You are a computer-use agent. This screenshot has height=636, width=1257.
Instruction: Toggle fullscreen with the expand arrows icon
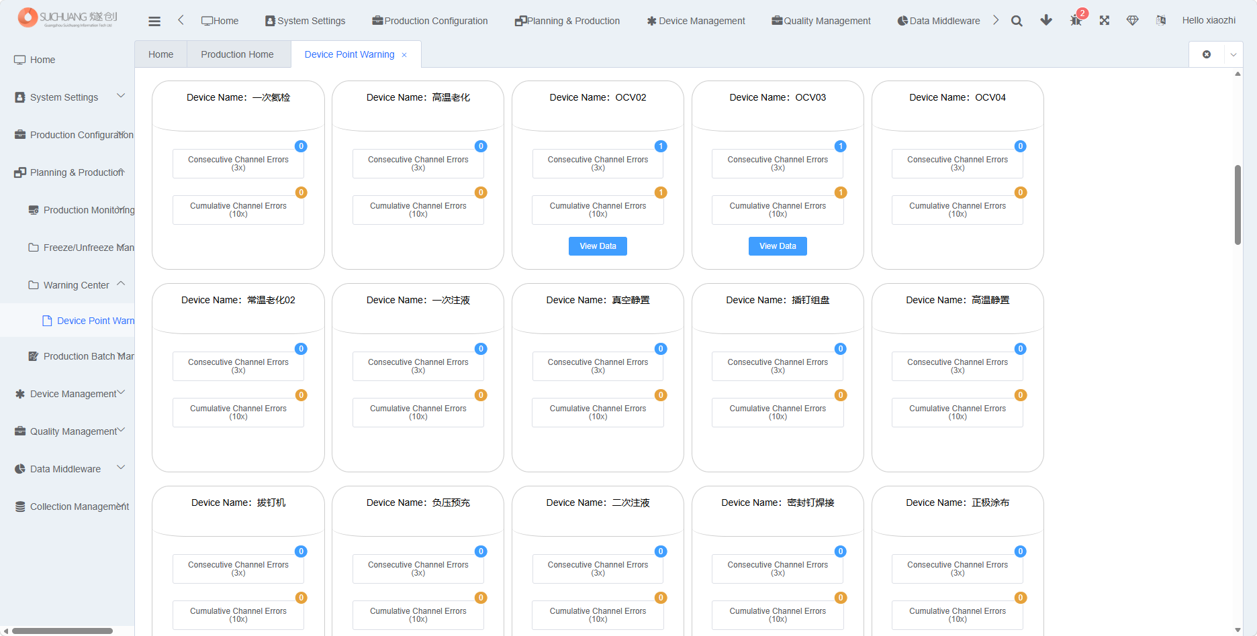tap(1105, 20)
